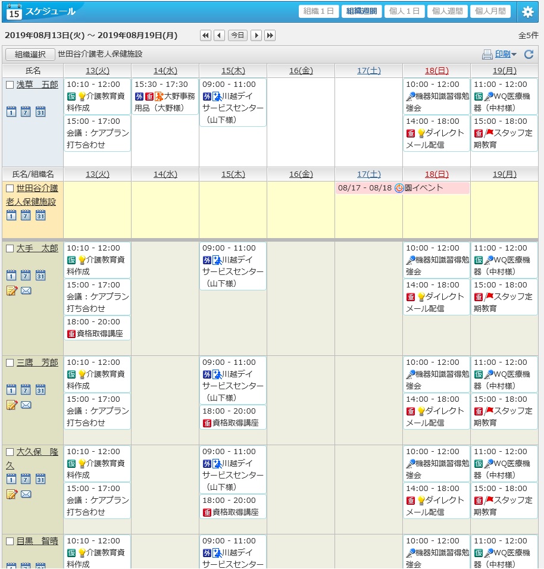Open the pink 園イベント banner event
The width and height of the screenshot is (544, 569).
402,188
